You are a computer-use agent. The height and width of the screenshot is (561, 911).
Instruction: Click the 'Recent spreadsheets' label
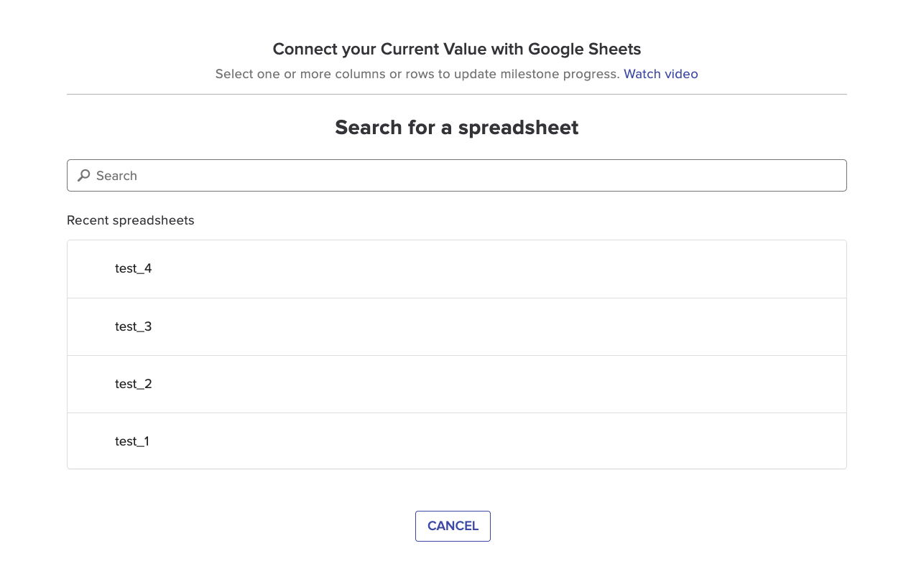131,220
